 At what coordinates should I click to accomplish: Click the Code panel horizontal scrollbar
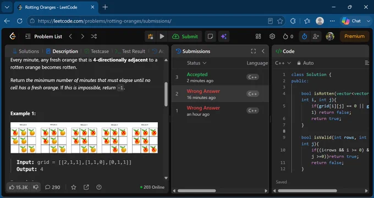[307, 191]
